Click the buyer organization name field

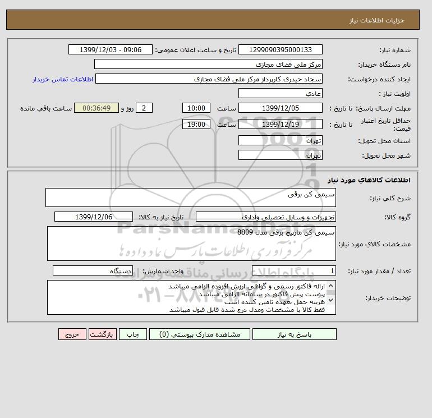pos(208,64)
